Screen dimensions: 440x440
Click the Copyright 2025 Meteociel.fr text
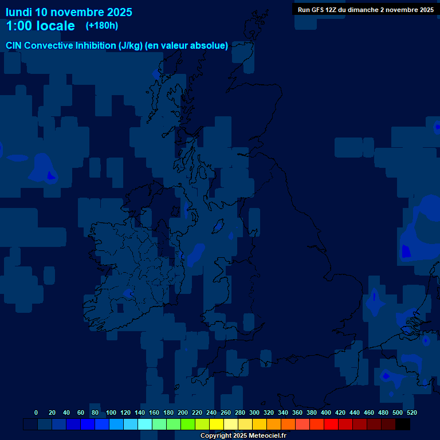pos(243,436)
